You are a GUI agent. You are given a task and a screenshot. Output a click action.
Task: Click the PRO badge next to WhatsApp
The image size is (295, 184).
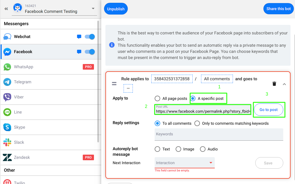coord(88,67)
